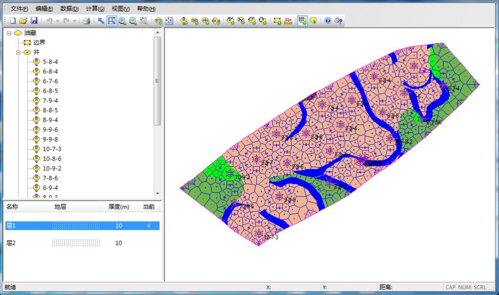Click the 厚度(m) column header

[118, 207]
